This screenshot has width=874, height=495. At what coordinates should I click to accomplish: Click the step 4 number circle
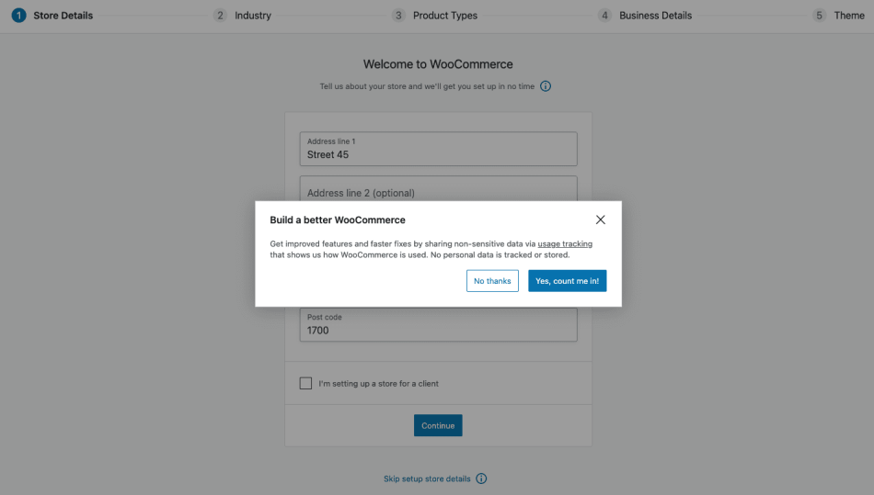pyautogui.click(x=604, y=15)
